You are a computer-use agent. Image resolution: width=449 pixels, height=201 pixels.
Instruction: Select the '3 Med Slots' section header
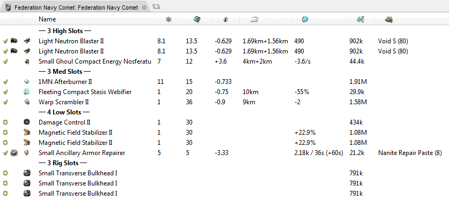64,72
